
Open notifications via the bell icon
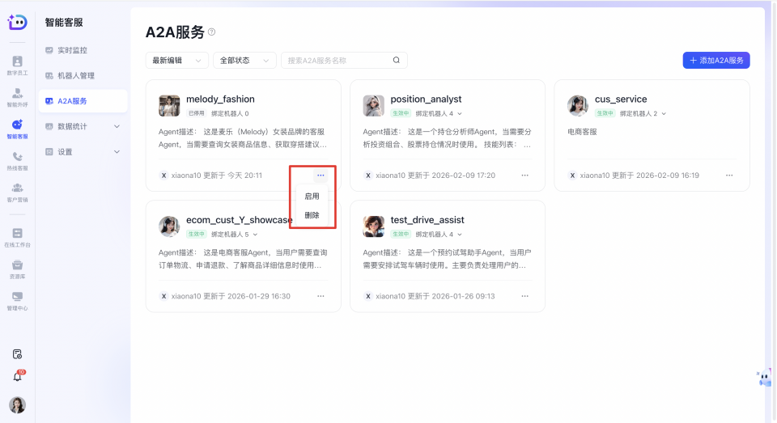[17, 376]
